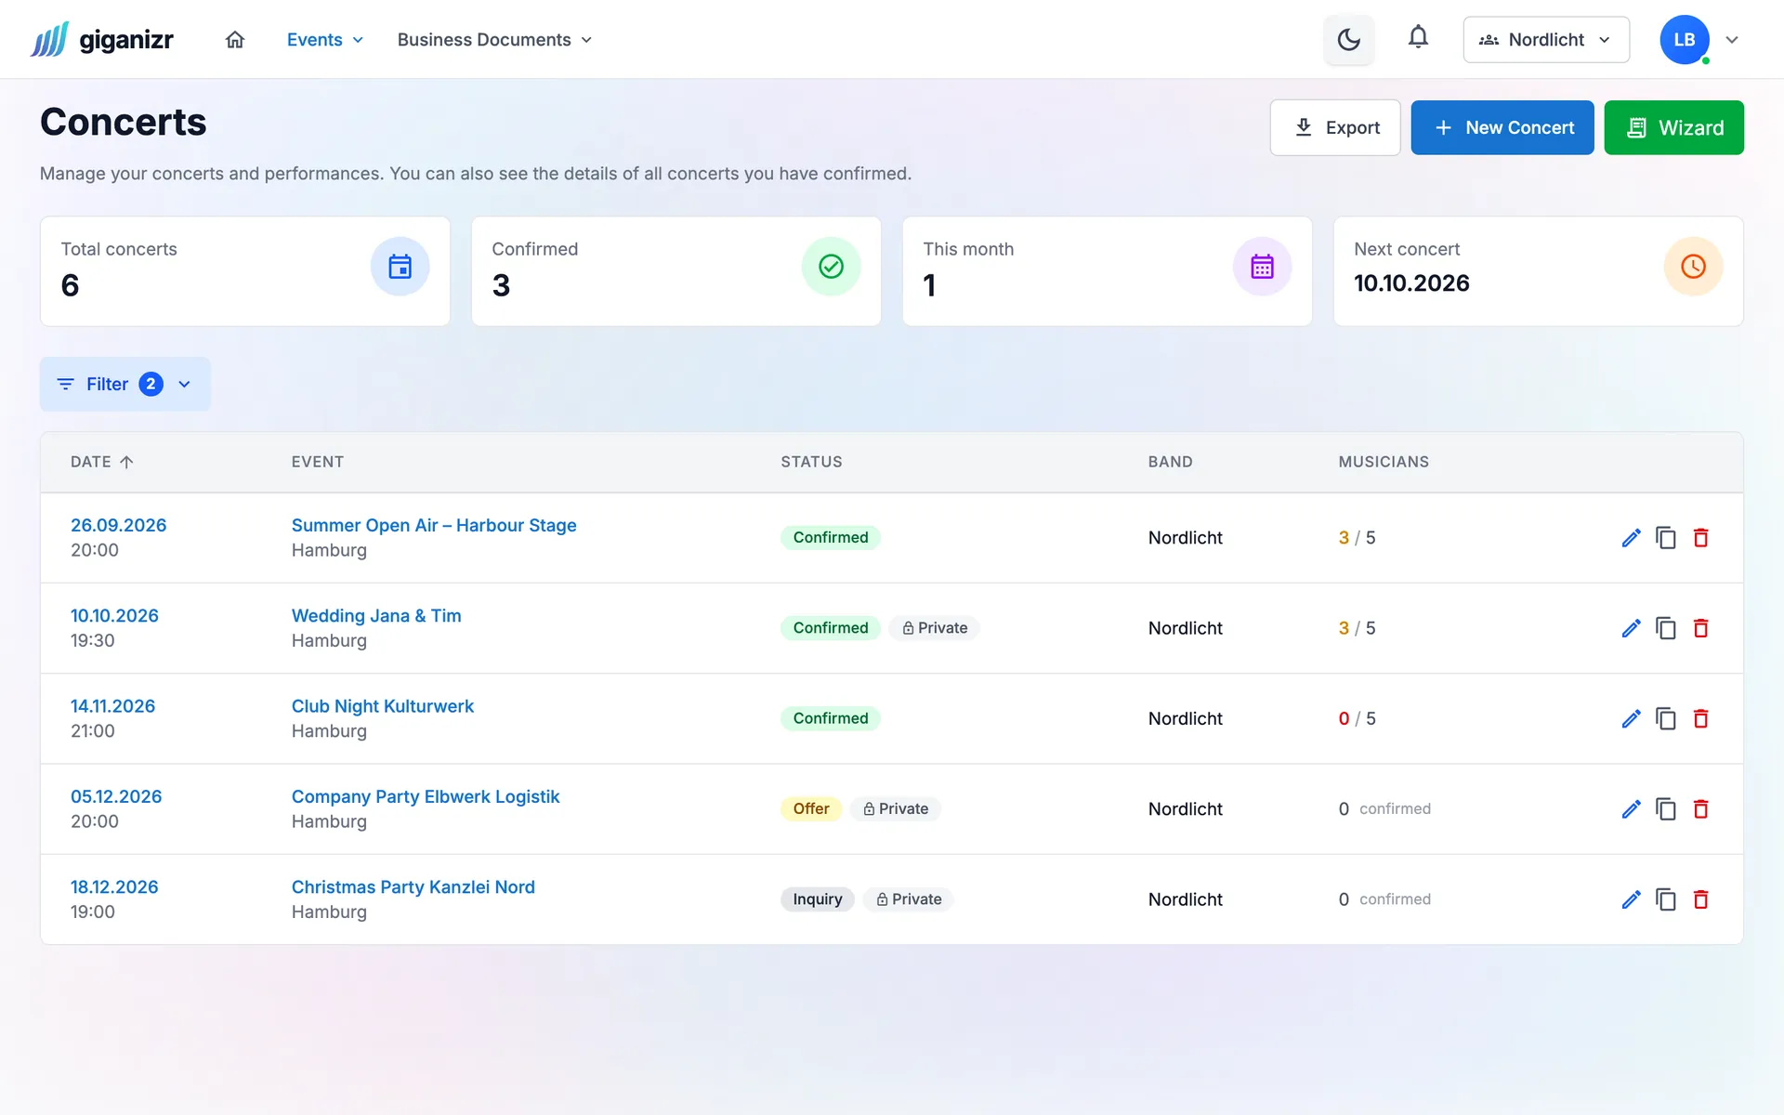Screen dimensions: 1784x1115
Task: Expand the Nordlicht band selector
Action: 1546,39
